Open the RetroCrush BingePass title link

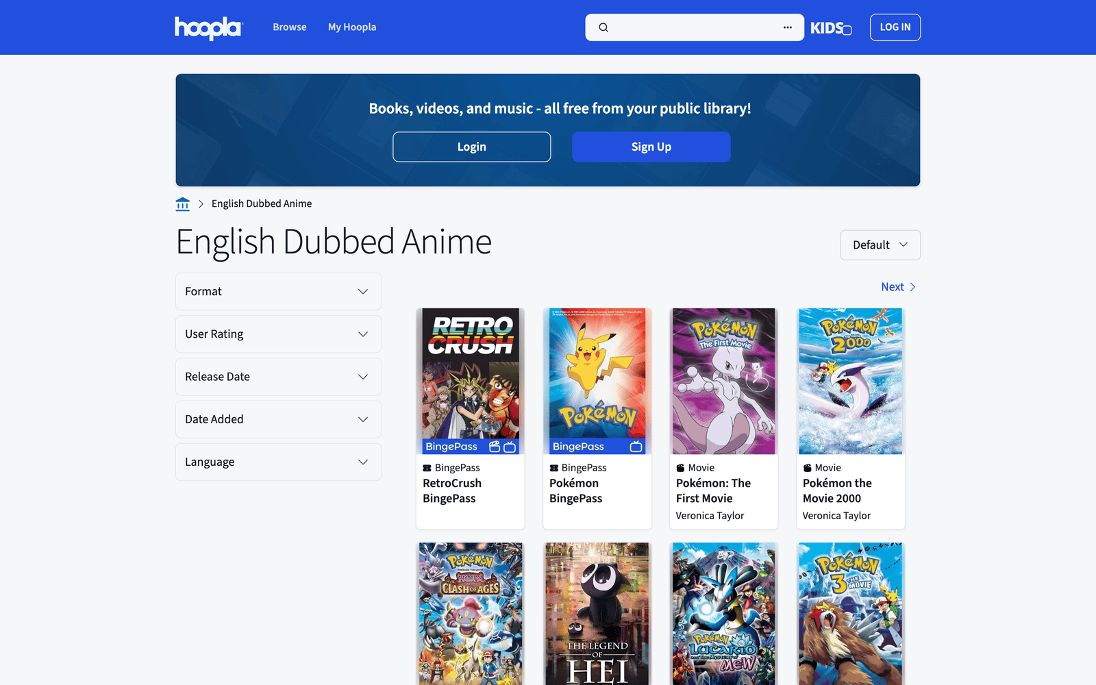click(452, 491)
